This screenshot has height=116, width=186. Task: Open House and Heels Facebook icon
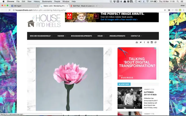tap(144, 42)
